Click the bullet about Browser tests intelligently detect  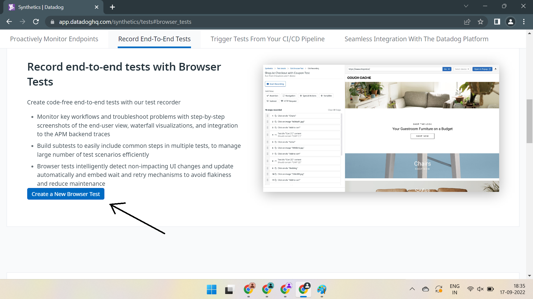(135, 175)
